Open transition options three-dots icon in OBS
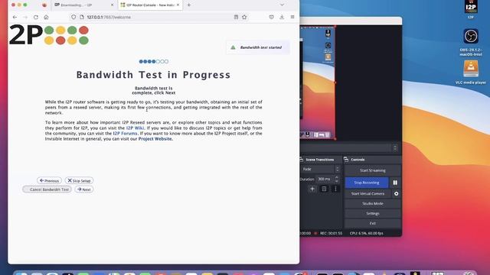Screen dimensions: 490x275 click(335, 189)
